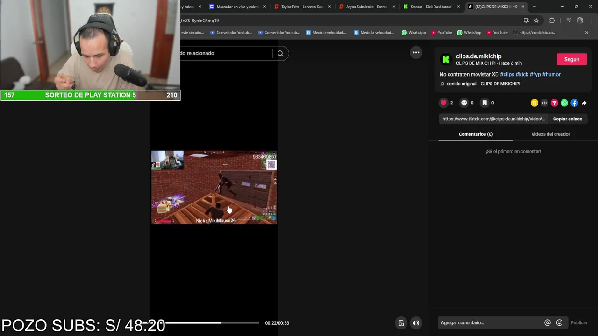Insert an @ mention in comment

tap(548, 322)
